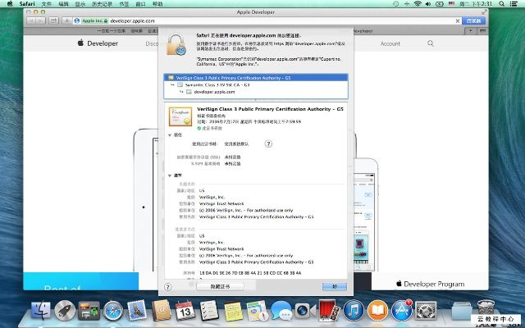Open System Preferences from the Dock
525x328 pixels.
pos(426,310)
